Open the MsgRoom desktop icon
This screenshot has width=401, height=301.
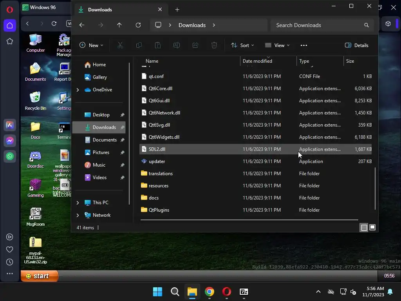click(36, 217)
